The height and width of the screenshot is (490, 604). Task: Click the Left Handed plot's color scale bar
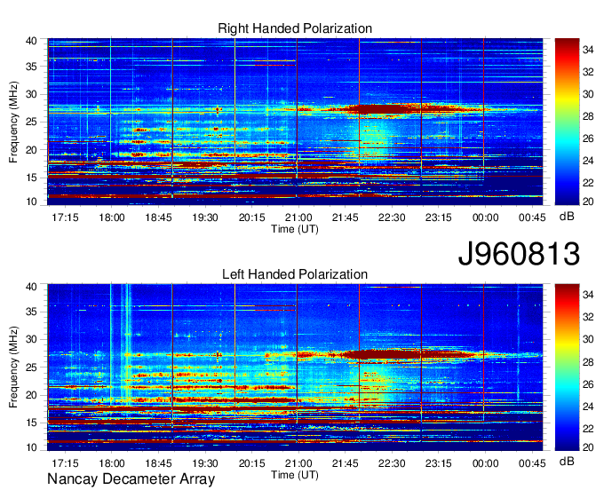[x=567, y=367]
